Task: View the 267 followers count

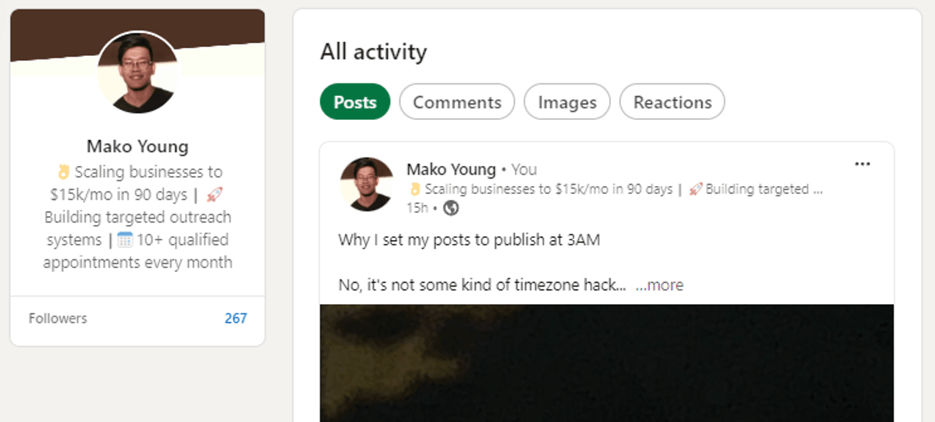Action: (236, 319)
